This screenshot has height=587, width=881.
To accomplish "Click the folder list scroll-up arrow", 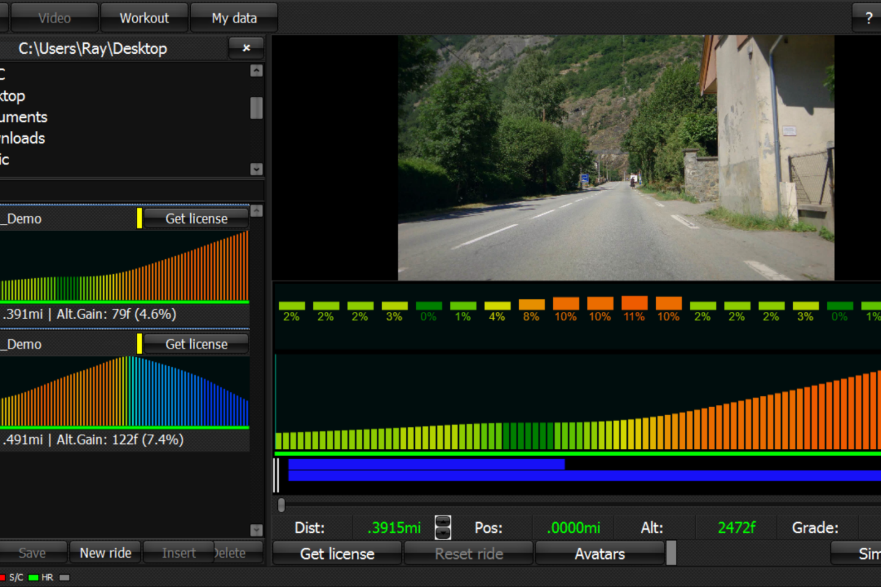I will click(257, 71).
